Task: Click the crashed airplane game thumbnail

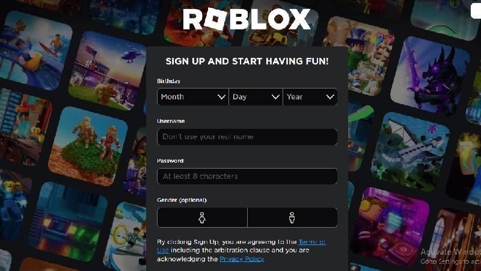Action: pos(411,152)
